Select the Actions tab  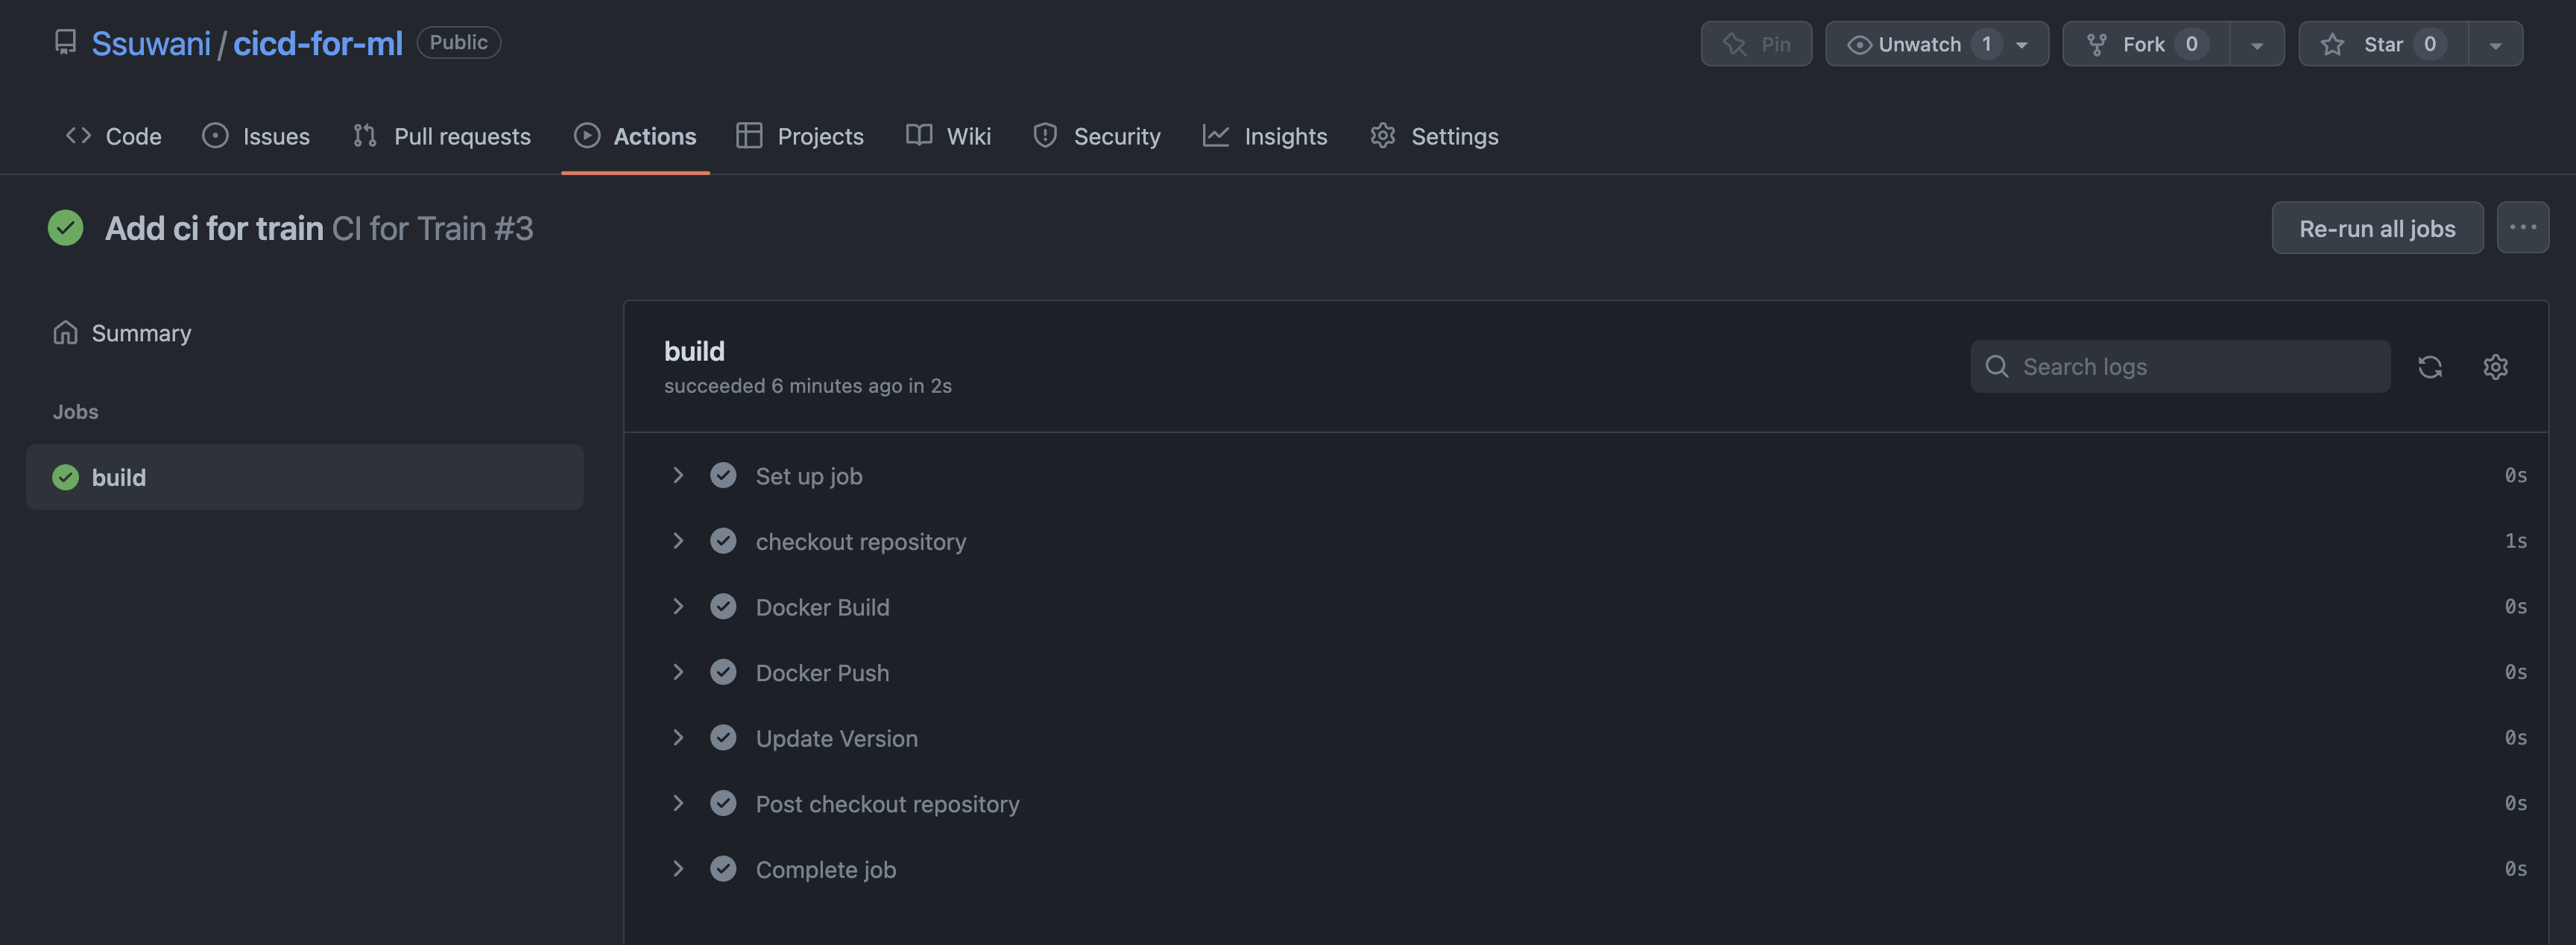coord(635,136)
